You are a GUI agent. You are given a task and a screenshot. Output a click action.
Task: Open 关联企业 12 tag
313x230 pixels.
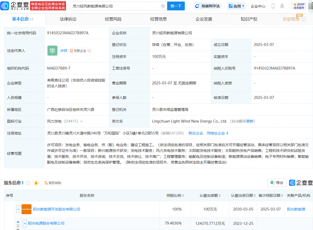pos(80,51)
